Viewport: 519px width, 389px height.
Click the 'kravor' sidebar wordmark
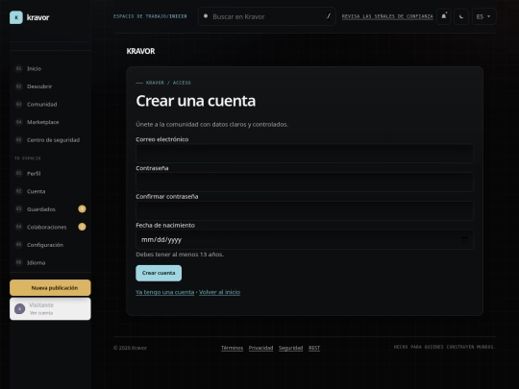click(38, 17)
